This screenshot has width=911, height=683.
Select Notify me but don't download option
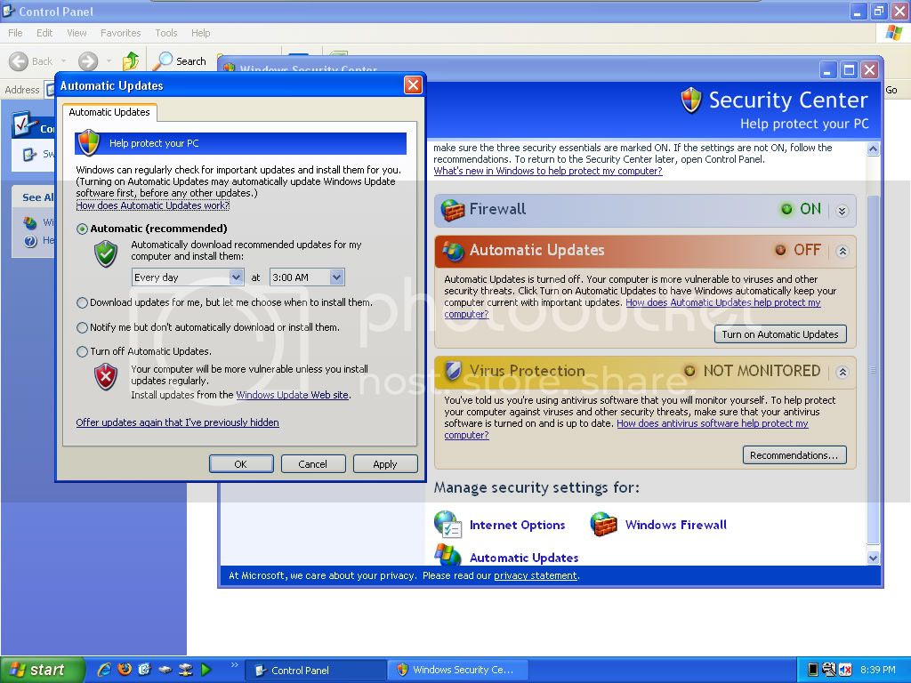(x=80, y=326)
